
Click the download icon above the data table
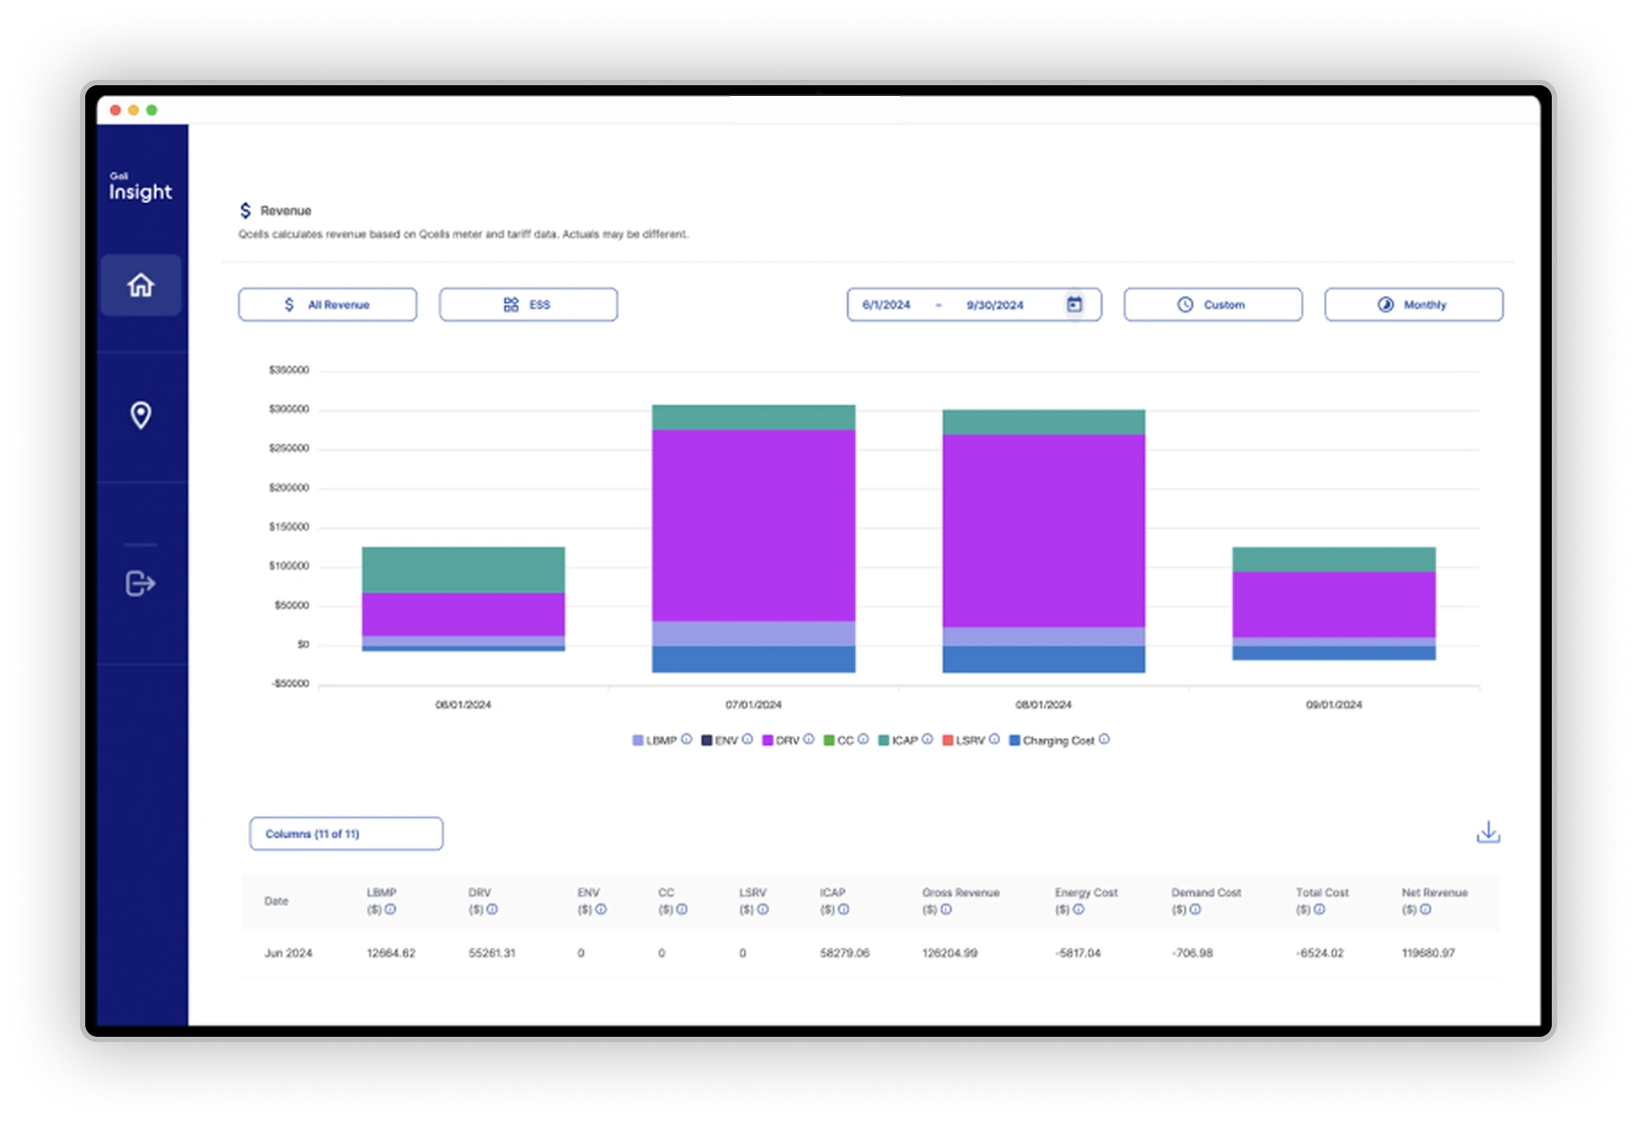coord(1487,832)
